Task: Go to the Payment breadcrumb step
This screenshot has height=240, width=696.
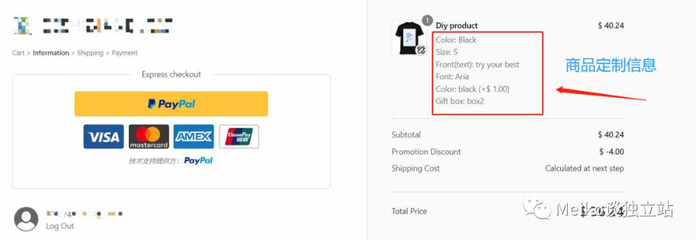Action: click(125, 53)
